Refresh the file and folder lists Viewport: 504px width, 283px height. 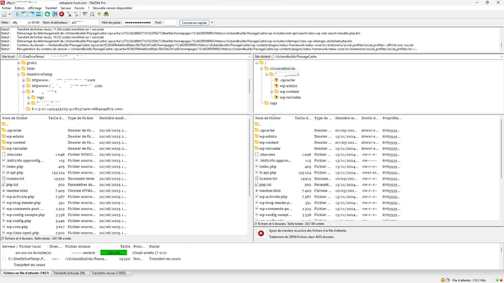[47, 15]
